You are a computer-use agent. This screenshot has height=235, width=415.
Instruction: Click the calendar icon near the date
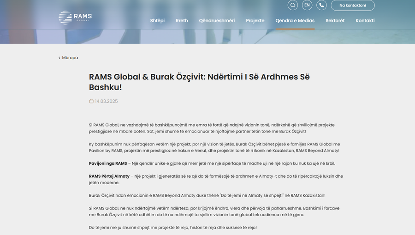click(x=91, y=101)
